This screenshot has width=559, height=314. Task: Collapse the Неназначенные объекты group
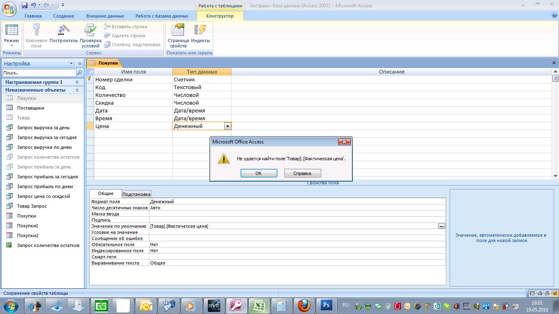[x=77, y=90]
